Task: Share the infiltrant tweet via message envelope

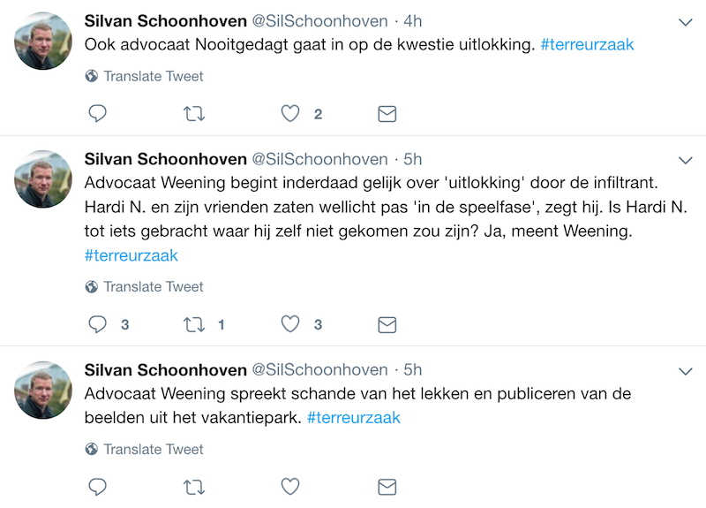Action: tap(387, 324)
